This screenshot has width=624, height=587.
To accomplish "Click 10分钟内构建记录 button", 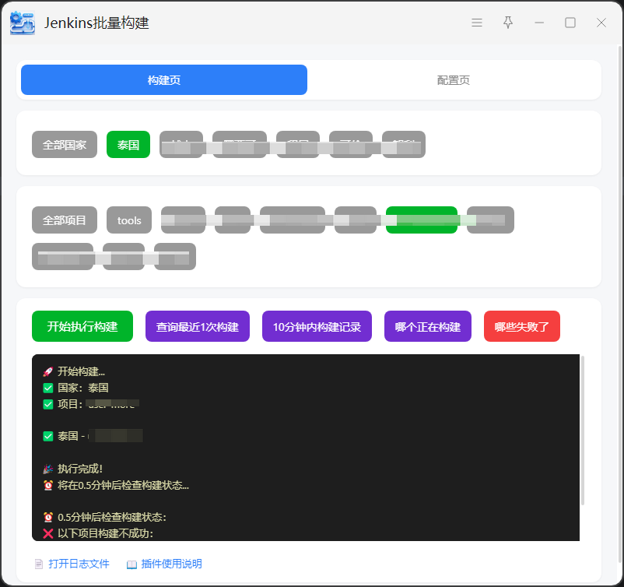I will (x=317, y=326).
